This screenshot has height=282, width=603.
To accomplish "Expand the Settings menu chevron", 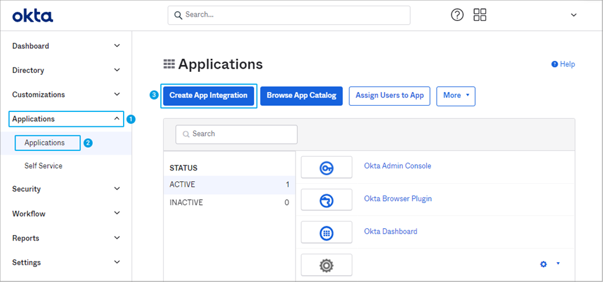I will pyautogui.click(x=118, y=262).
